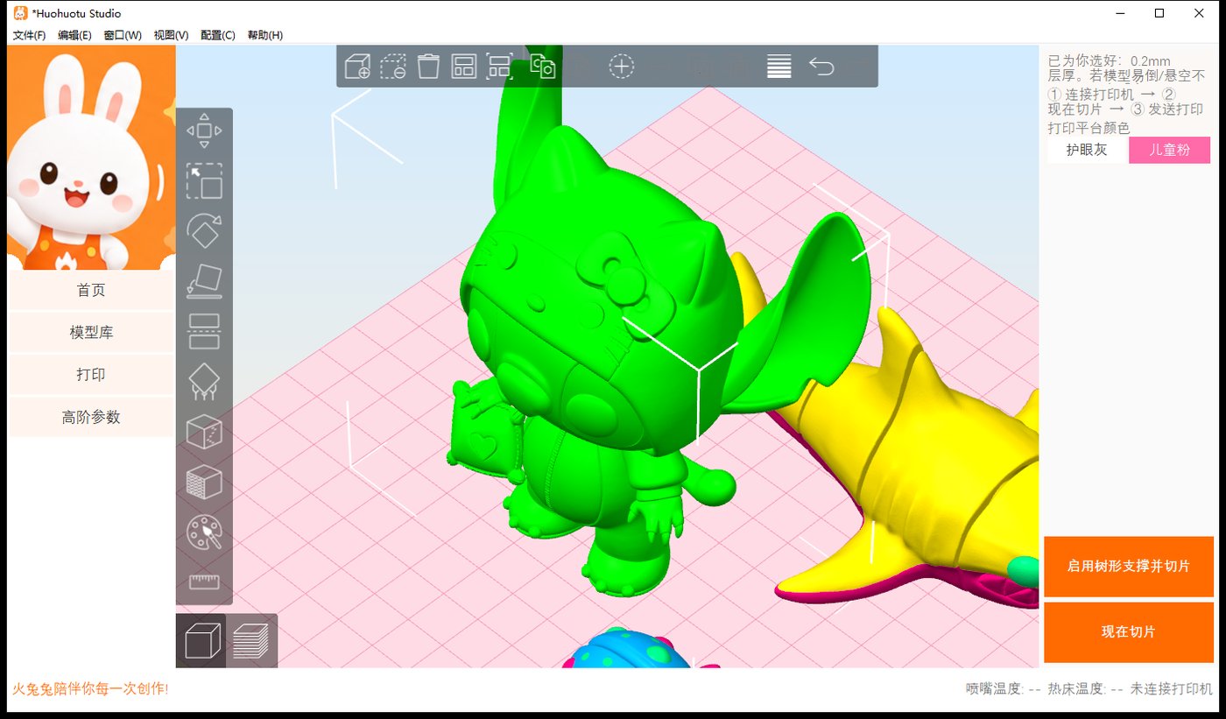Viewport: 1226px width, 719px height.
Task: Select the Scale tool
Action: click(204, 181)
